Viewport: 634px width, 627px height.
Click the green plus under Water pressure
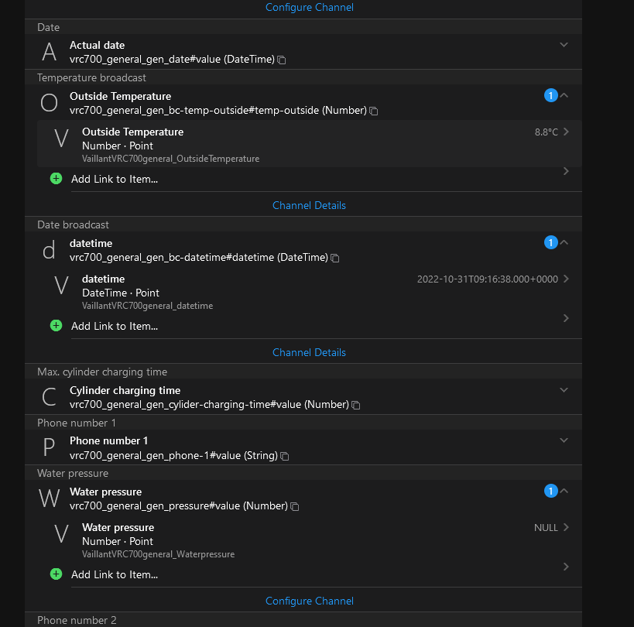coord(56,574)
